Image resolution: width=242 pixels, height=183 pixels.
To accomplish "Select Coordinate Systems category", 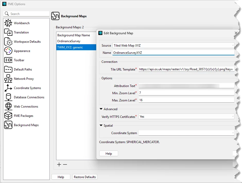I will (x=28, y=88).
